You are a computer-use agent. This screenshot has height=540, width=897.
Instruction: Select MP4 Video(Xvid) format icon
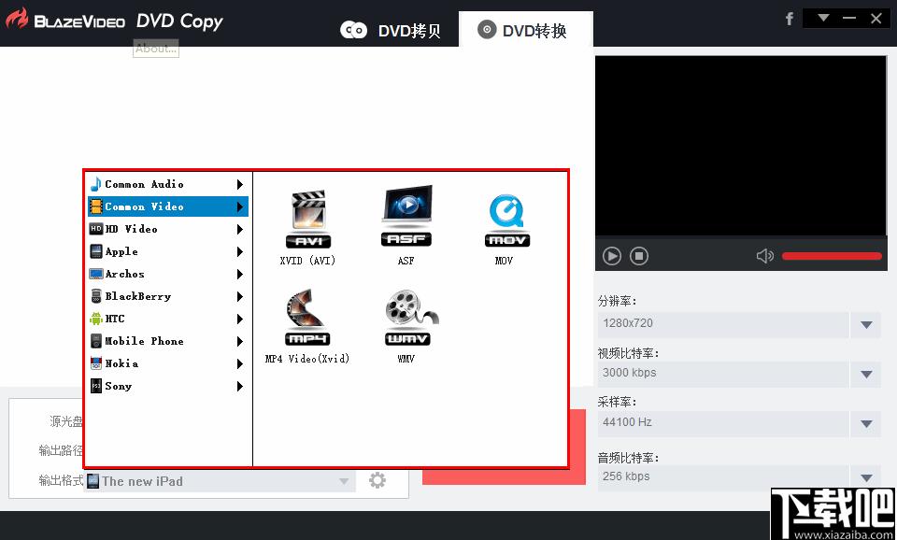tap(307, 318)
